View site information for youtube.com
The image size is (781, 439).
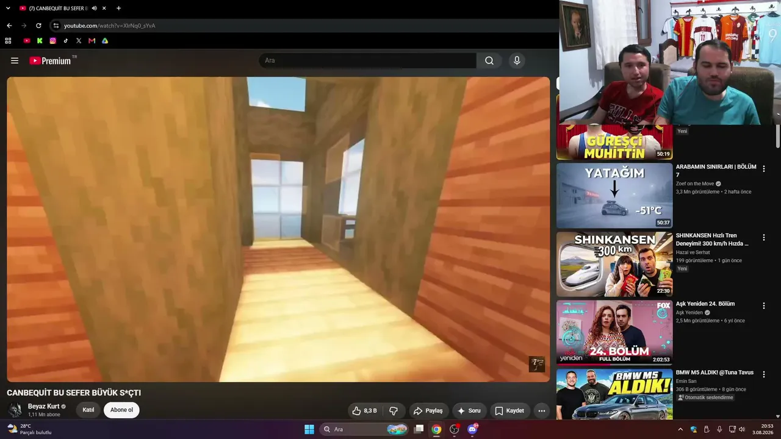point(56,26)
